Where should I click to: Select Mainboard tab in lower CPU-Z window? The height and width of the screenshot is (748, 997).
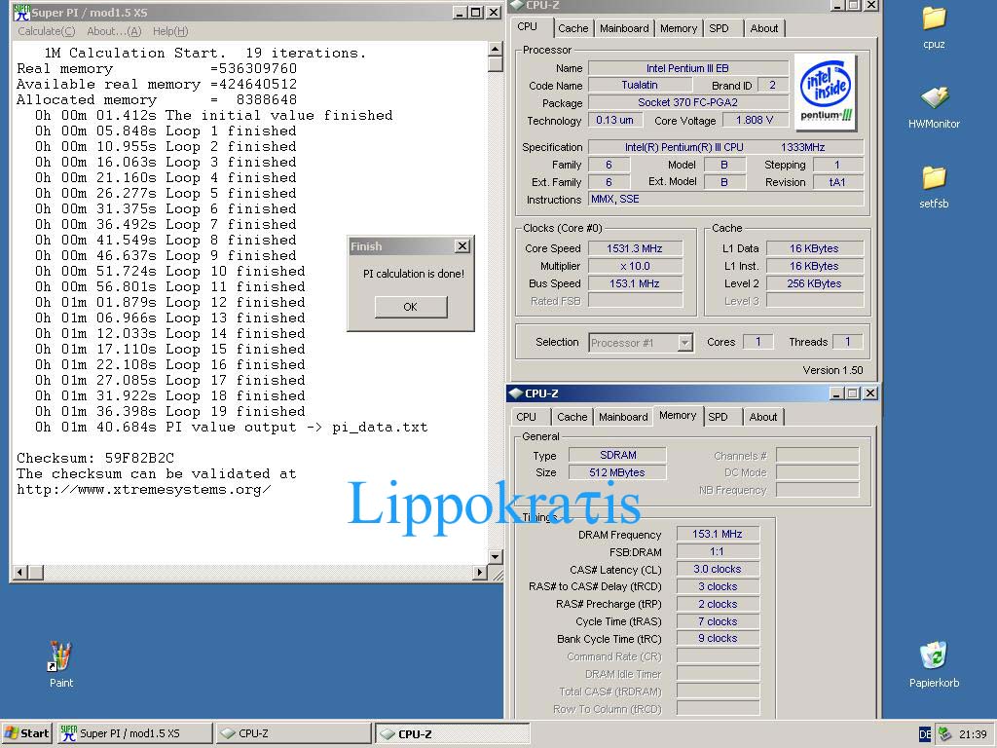623,417
